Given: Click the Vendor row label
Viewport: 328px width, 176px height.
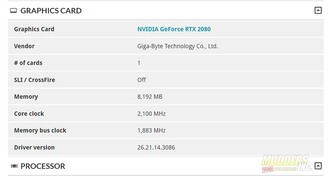Looking at the screenshot, I should click(x=24, y=46).
